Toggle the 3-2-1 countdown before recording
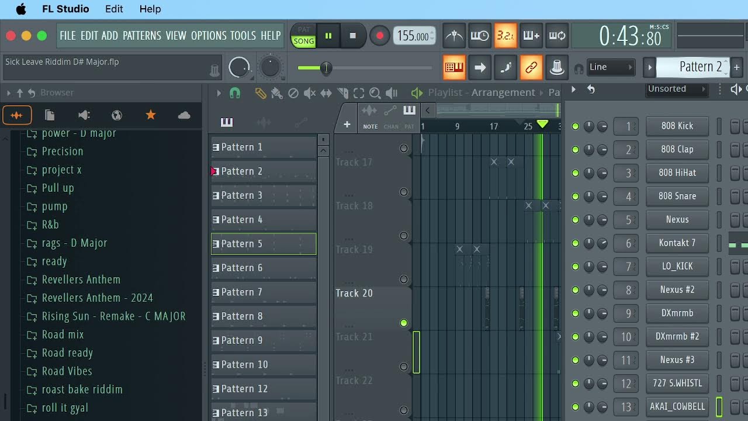The height and width of the screenshot is (421, 748). click(x=505, y=36)
